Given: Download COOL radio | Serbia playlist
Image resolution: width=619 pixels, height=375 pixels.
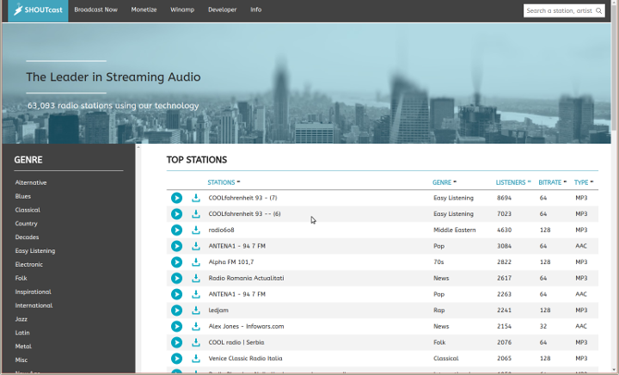Looking at the screenshot, I should pyautogui.click(x=196, y=342).
